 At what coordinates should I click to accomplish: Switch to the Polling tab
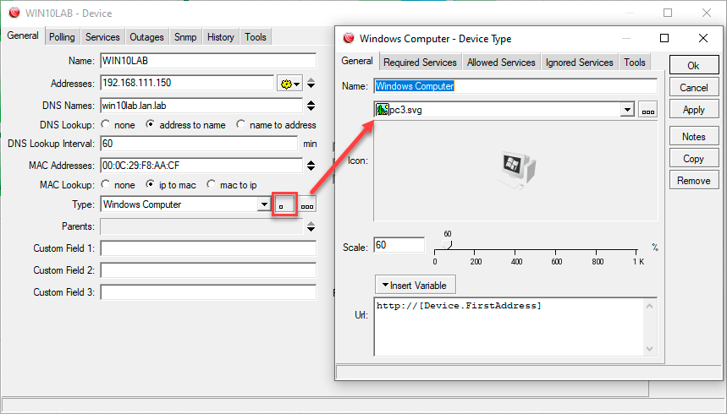click(x=62, y=37)
